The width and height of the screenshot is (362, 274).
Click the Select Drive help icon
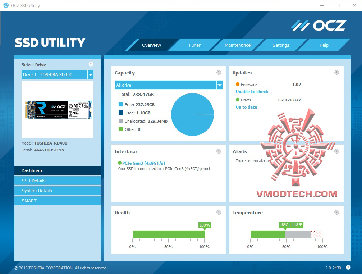click(x=91, y=64)
